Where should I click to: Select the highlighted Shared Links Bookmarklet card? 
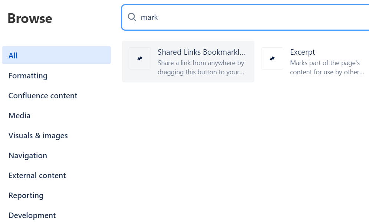pos(188,61)
